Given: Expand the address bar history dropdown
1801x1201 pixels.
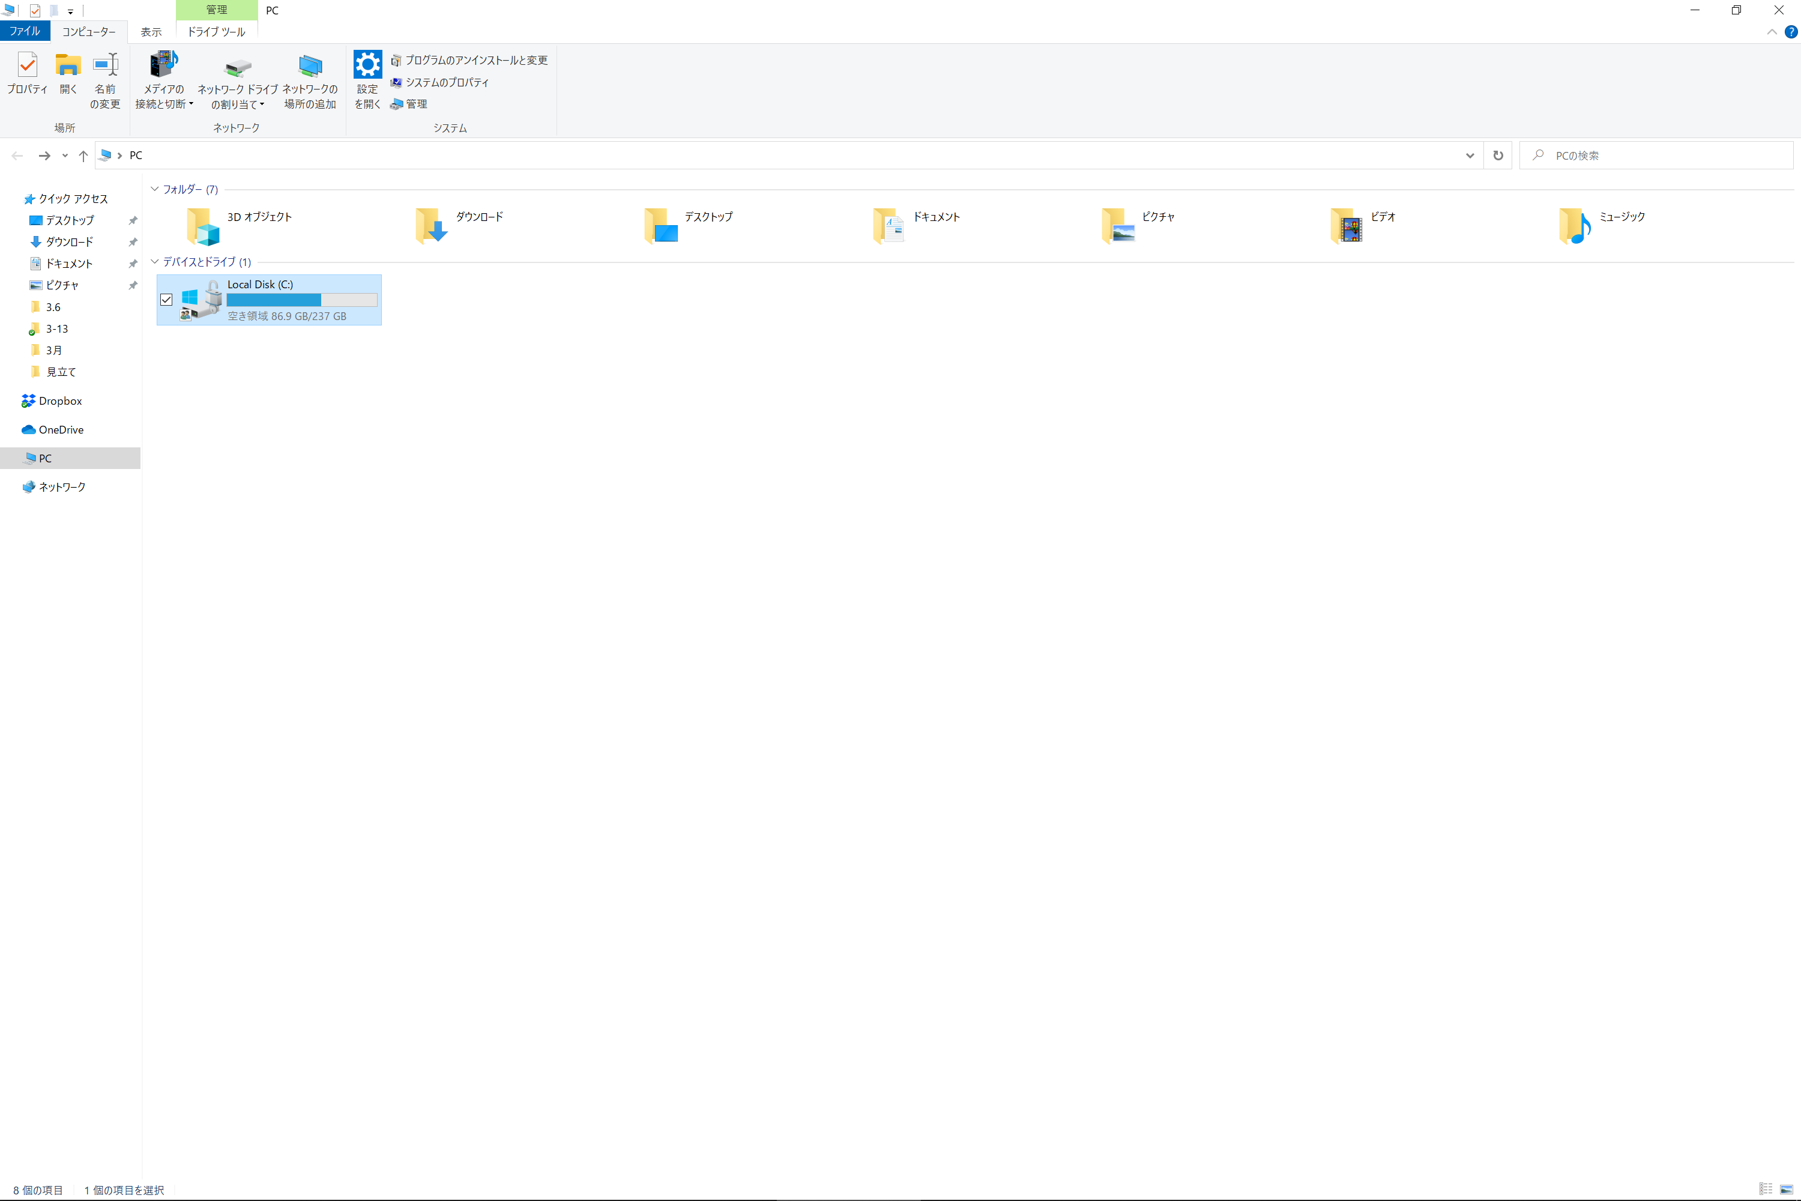Looking at the screenshot, I should pos(1470,156).
